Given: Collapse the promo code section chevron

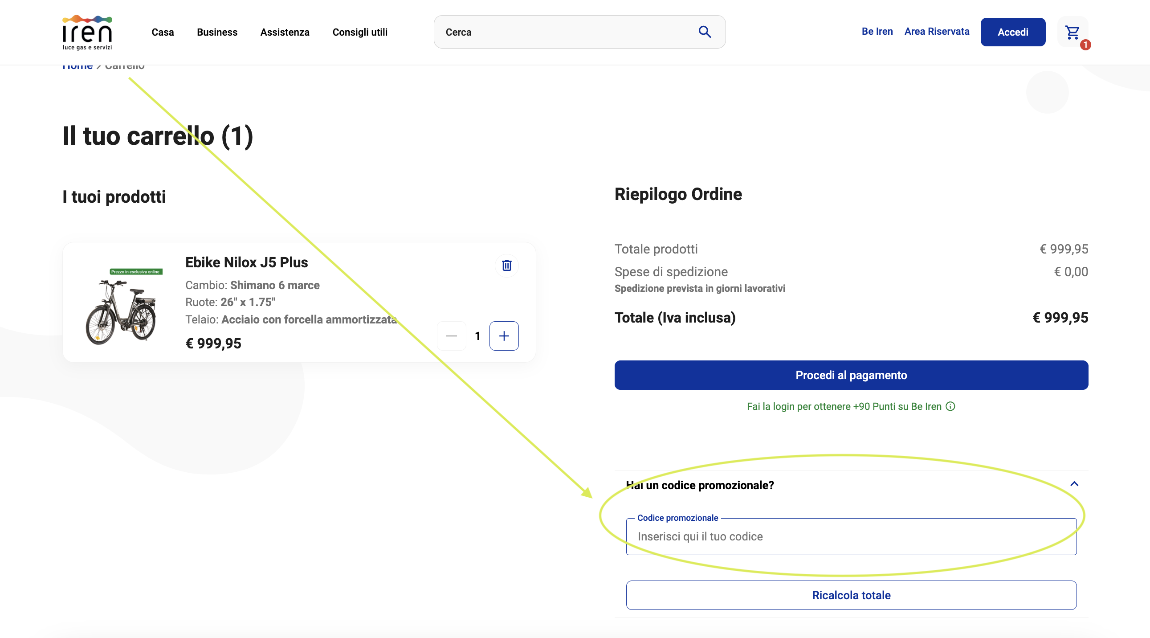Looking at the screenshot, I should pyautogui.click(x=1074, y=484).
